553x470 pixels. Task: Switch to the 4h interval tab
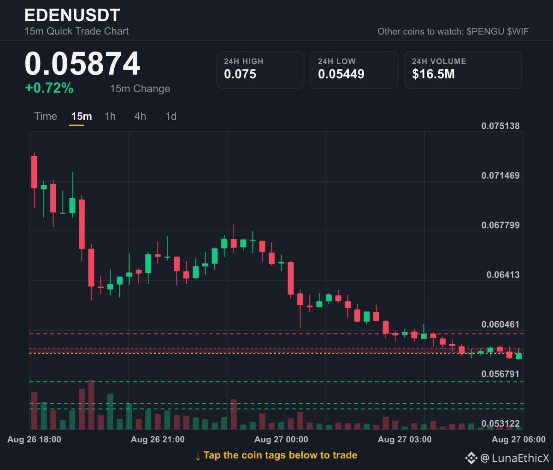tap(140, 116)
